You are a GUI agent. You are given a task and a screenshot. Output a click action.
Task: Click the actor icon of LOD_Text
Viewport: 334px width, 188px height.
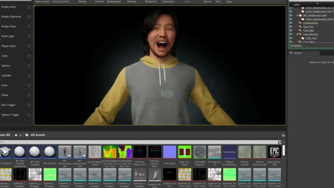[303, 38]
